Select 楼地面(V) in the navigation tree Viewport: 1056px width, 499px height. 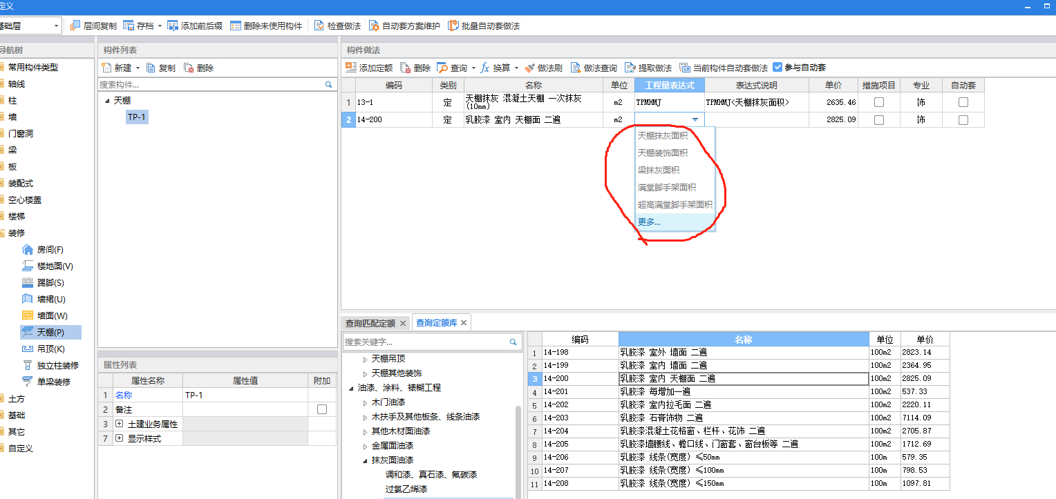(49, 266)
